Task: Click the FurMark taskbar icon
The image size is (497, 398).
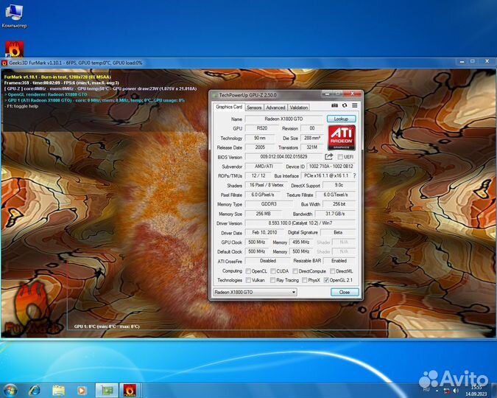Action: click(x=129, y=390)
